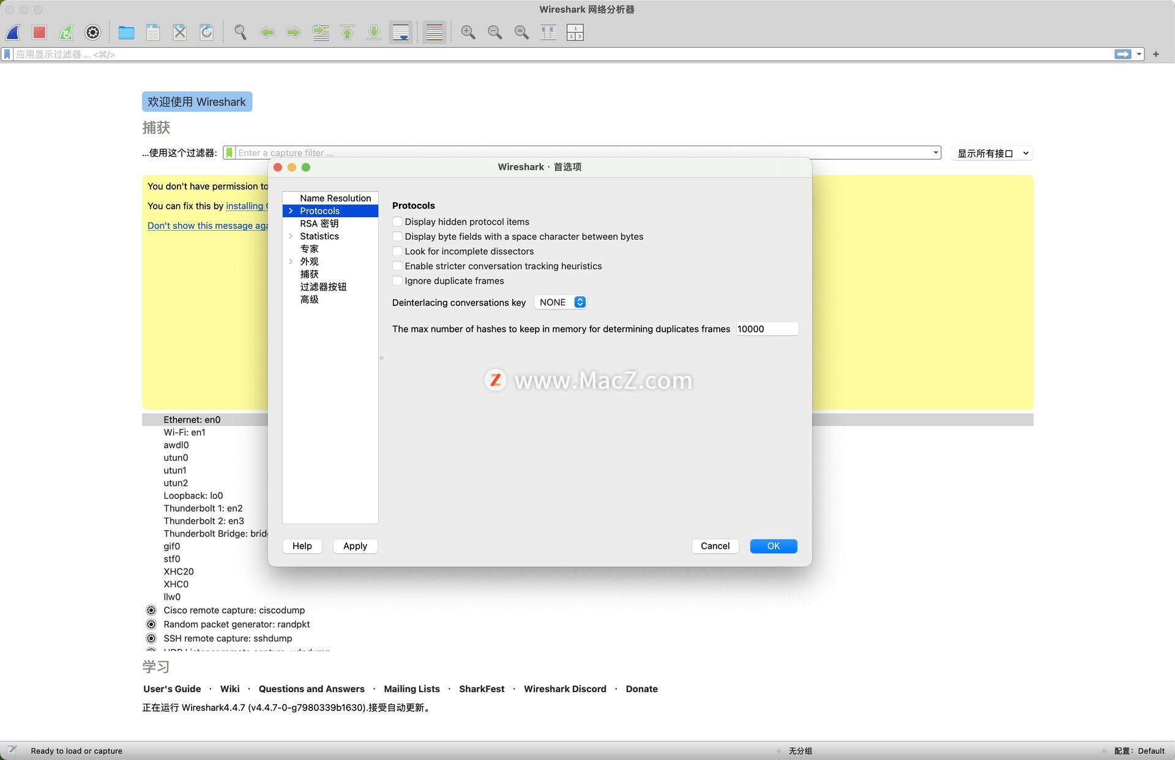Enable Look for incomplete dissectors
Screen dimensions: 1175x760
coord(397,251)
